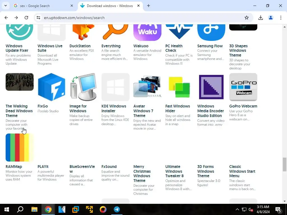Click the scrollbar down arrow
Image resolution: width=287 pixels, height=215 pixels.
(x=284, y=201)
